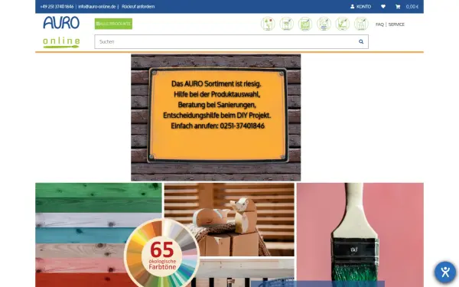Click the yellow AURO Sortiment sign banner
This screenshot has height=287, width=459.
pos(216,117)
